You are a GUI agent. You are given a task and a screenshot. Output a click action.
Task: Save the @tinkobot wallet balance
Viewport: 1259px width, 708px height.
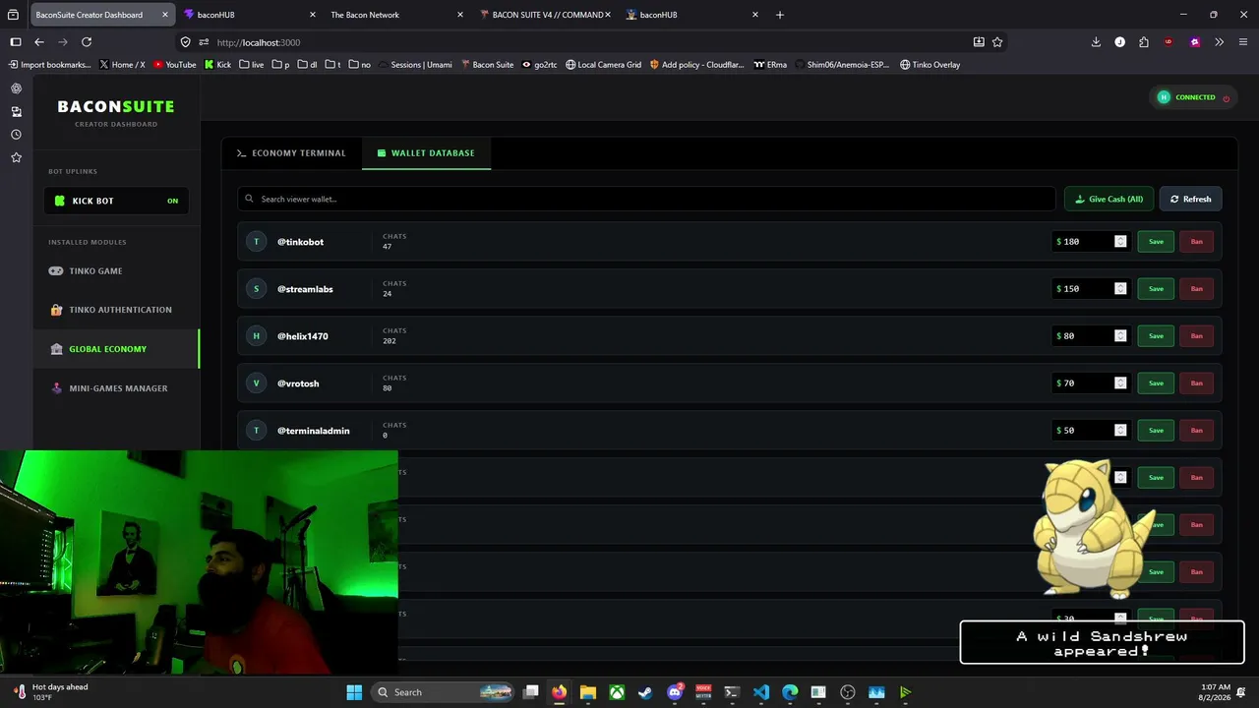click(x=1156, y=242)
